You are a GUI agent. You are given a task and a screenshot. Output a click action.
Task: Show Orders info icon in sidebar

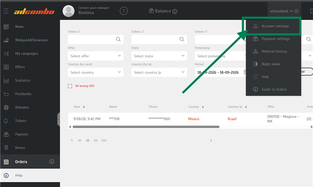52,162
